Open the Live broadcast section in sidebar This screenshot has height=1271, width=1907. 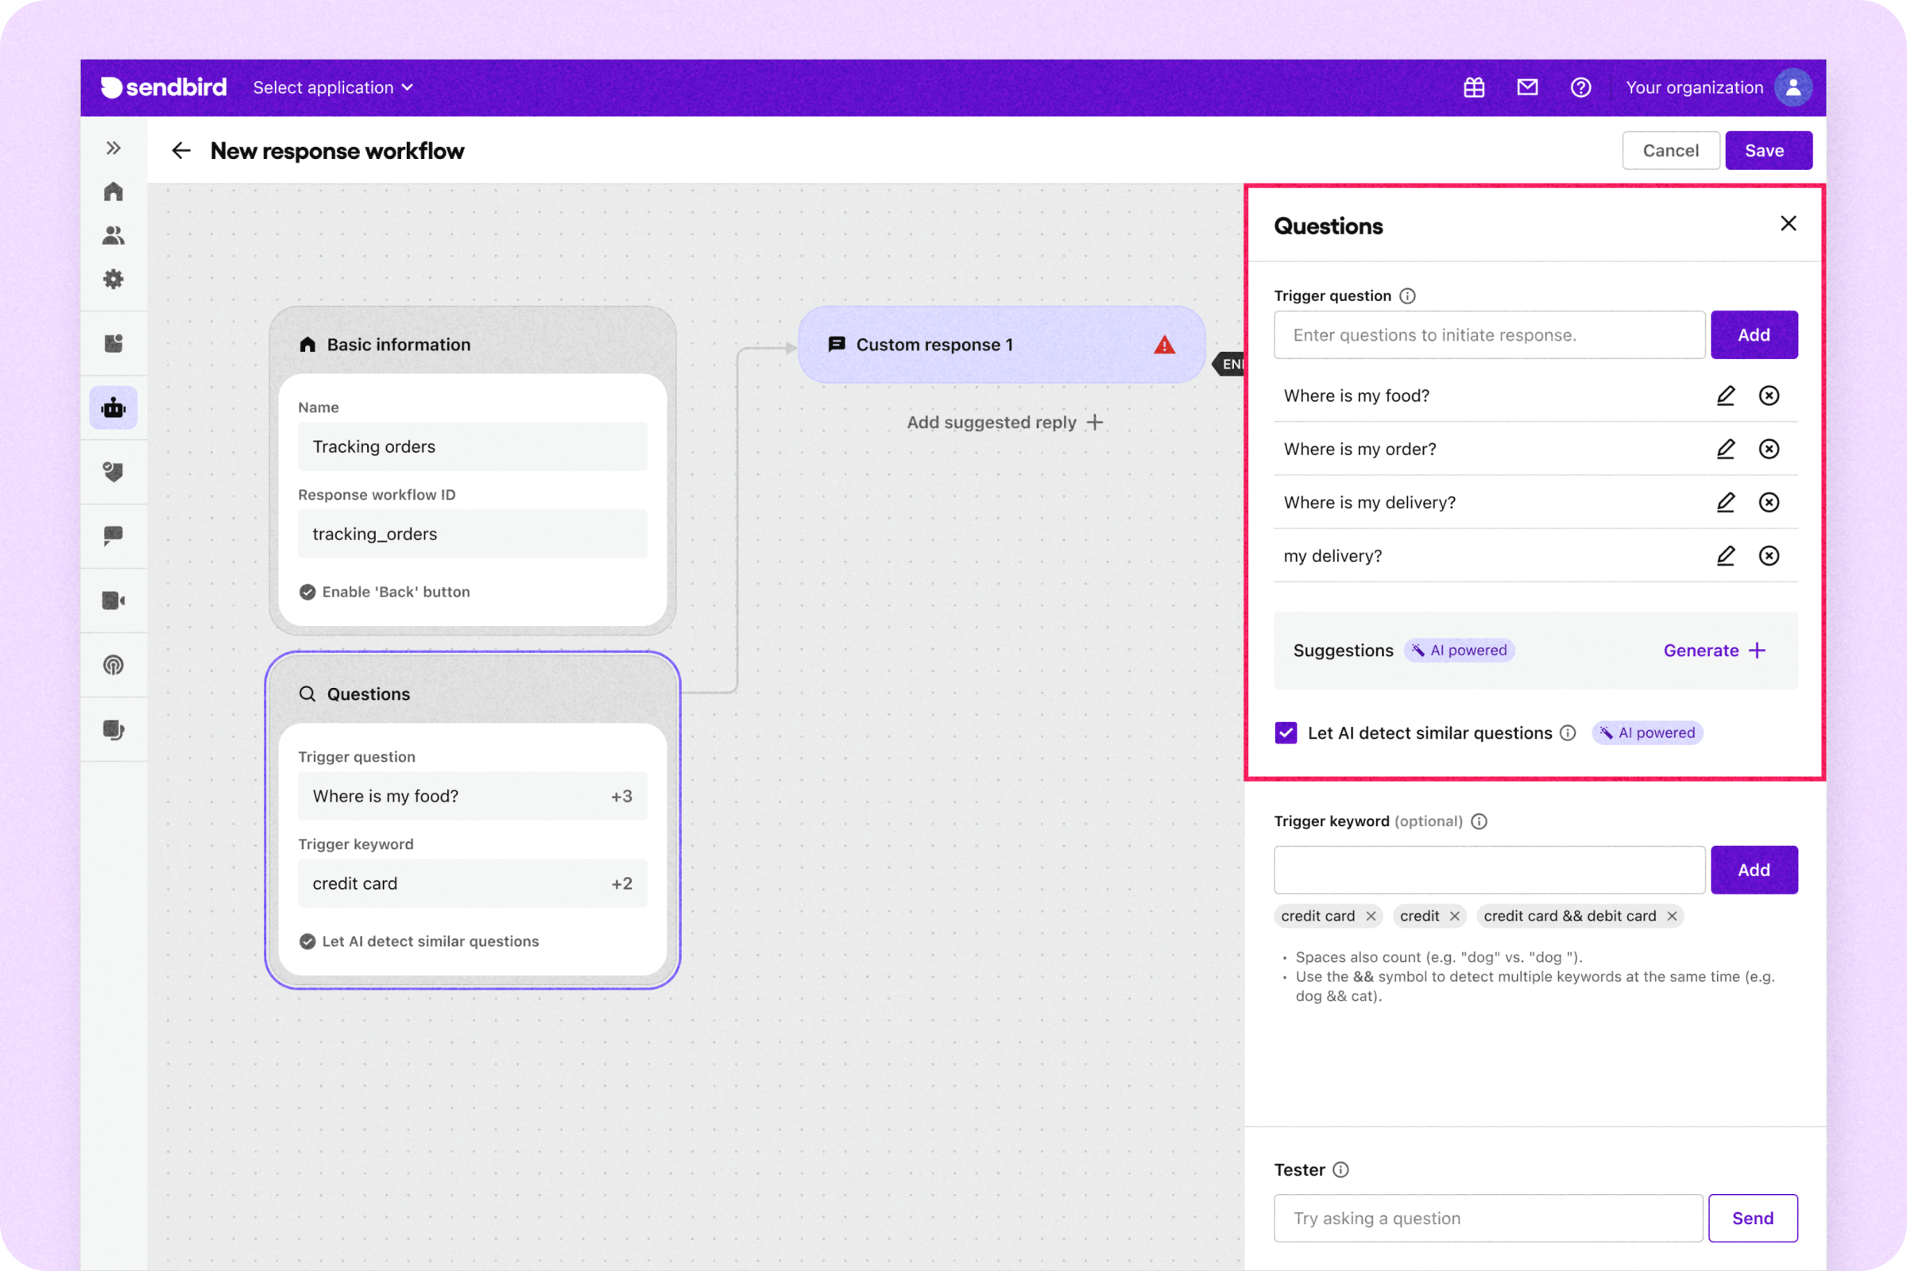[x=114, y=665]
